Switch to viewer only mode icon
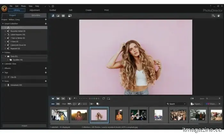Viewport: 224px width, 134px height. pos(58,16)
